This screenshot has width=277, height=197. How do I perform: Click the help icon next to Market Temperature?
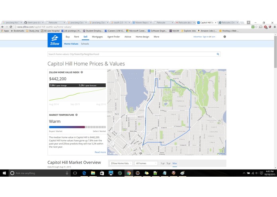pyautogui.click(x=77, y=115)
